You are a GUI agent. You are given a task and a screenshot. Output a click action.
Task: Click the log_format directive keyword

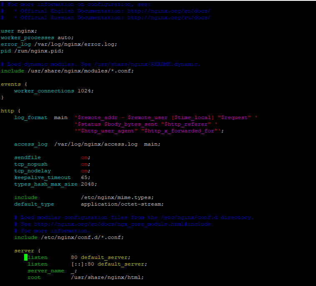(x=31, y=117)
